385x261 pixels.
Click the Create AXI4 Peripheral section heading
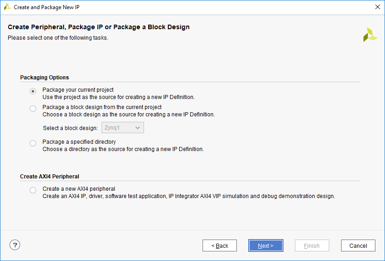click(x=49, y=177)
